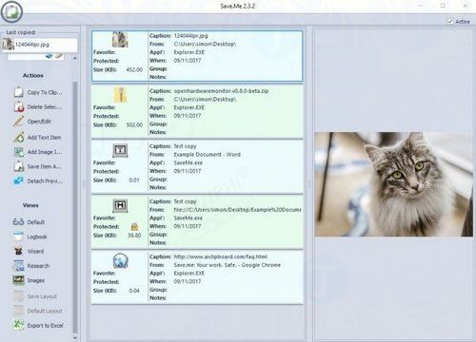Click the Export to Excel icon
Image resolution: width=476 pixels, height=342 pixels.
(19, 325)
